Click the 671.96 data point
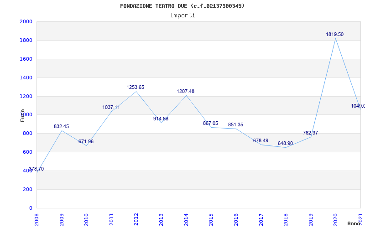The width and height of the screenshot is (365, 228). pyautogui.click(x=86, y=141)
